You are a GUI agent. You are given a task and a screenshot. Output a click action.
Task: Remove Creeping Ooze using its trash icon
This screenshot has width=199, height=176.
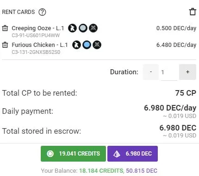point(5,28)
